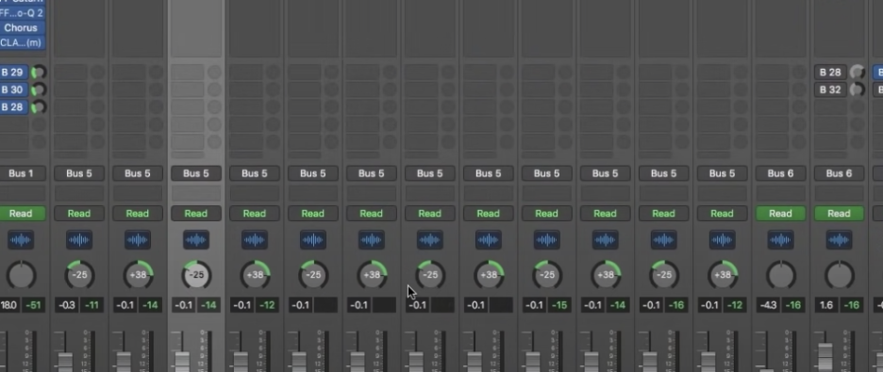Click the waveform icon on the -0.3 gain strip
Screen dimensions: 883x372
click(79, 240)
